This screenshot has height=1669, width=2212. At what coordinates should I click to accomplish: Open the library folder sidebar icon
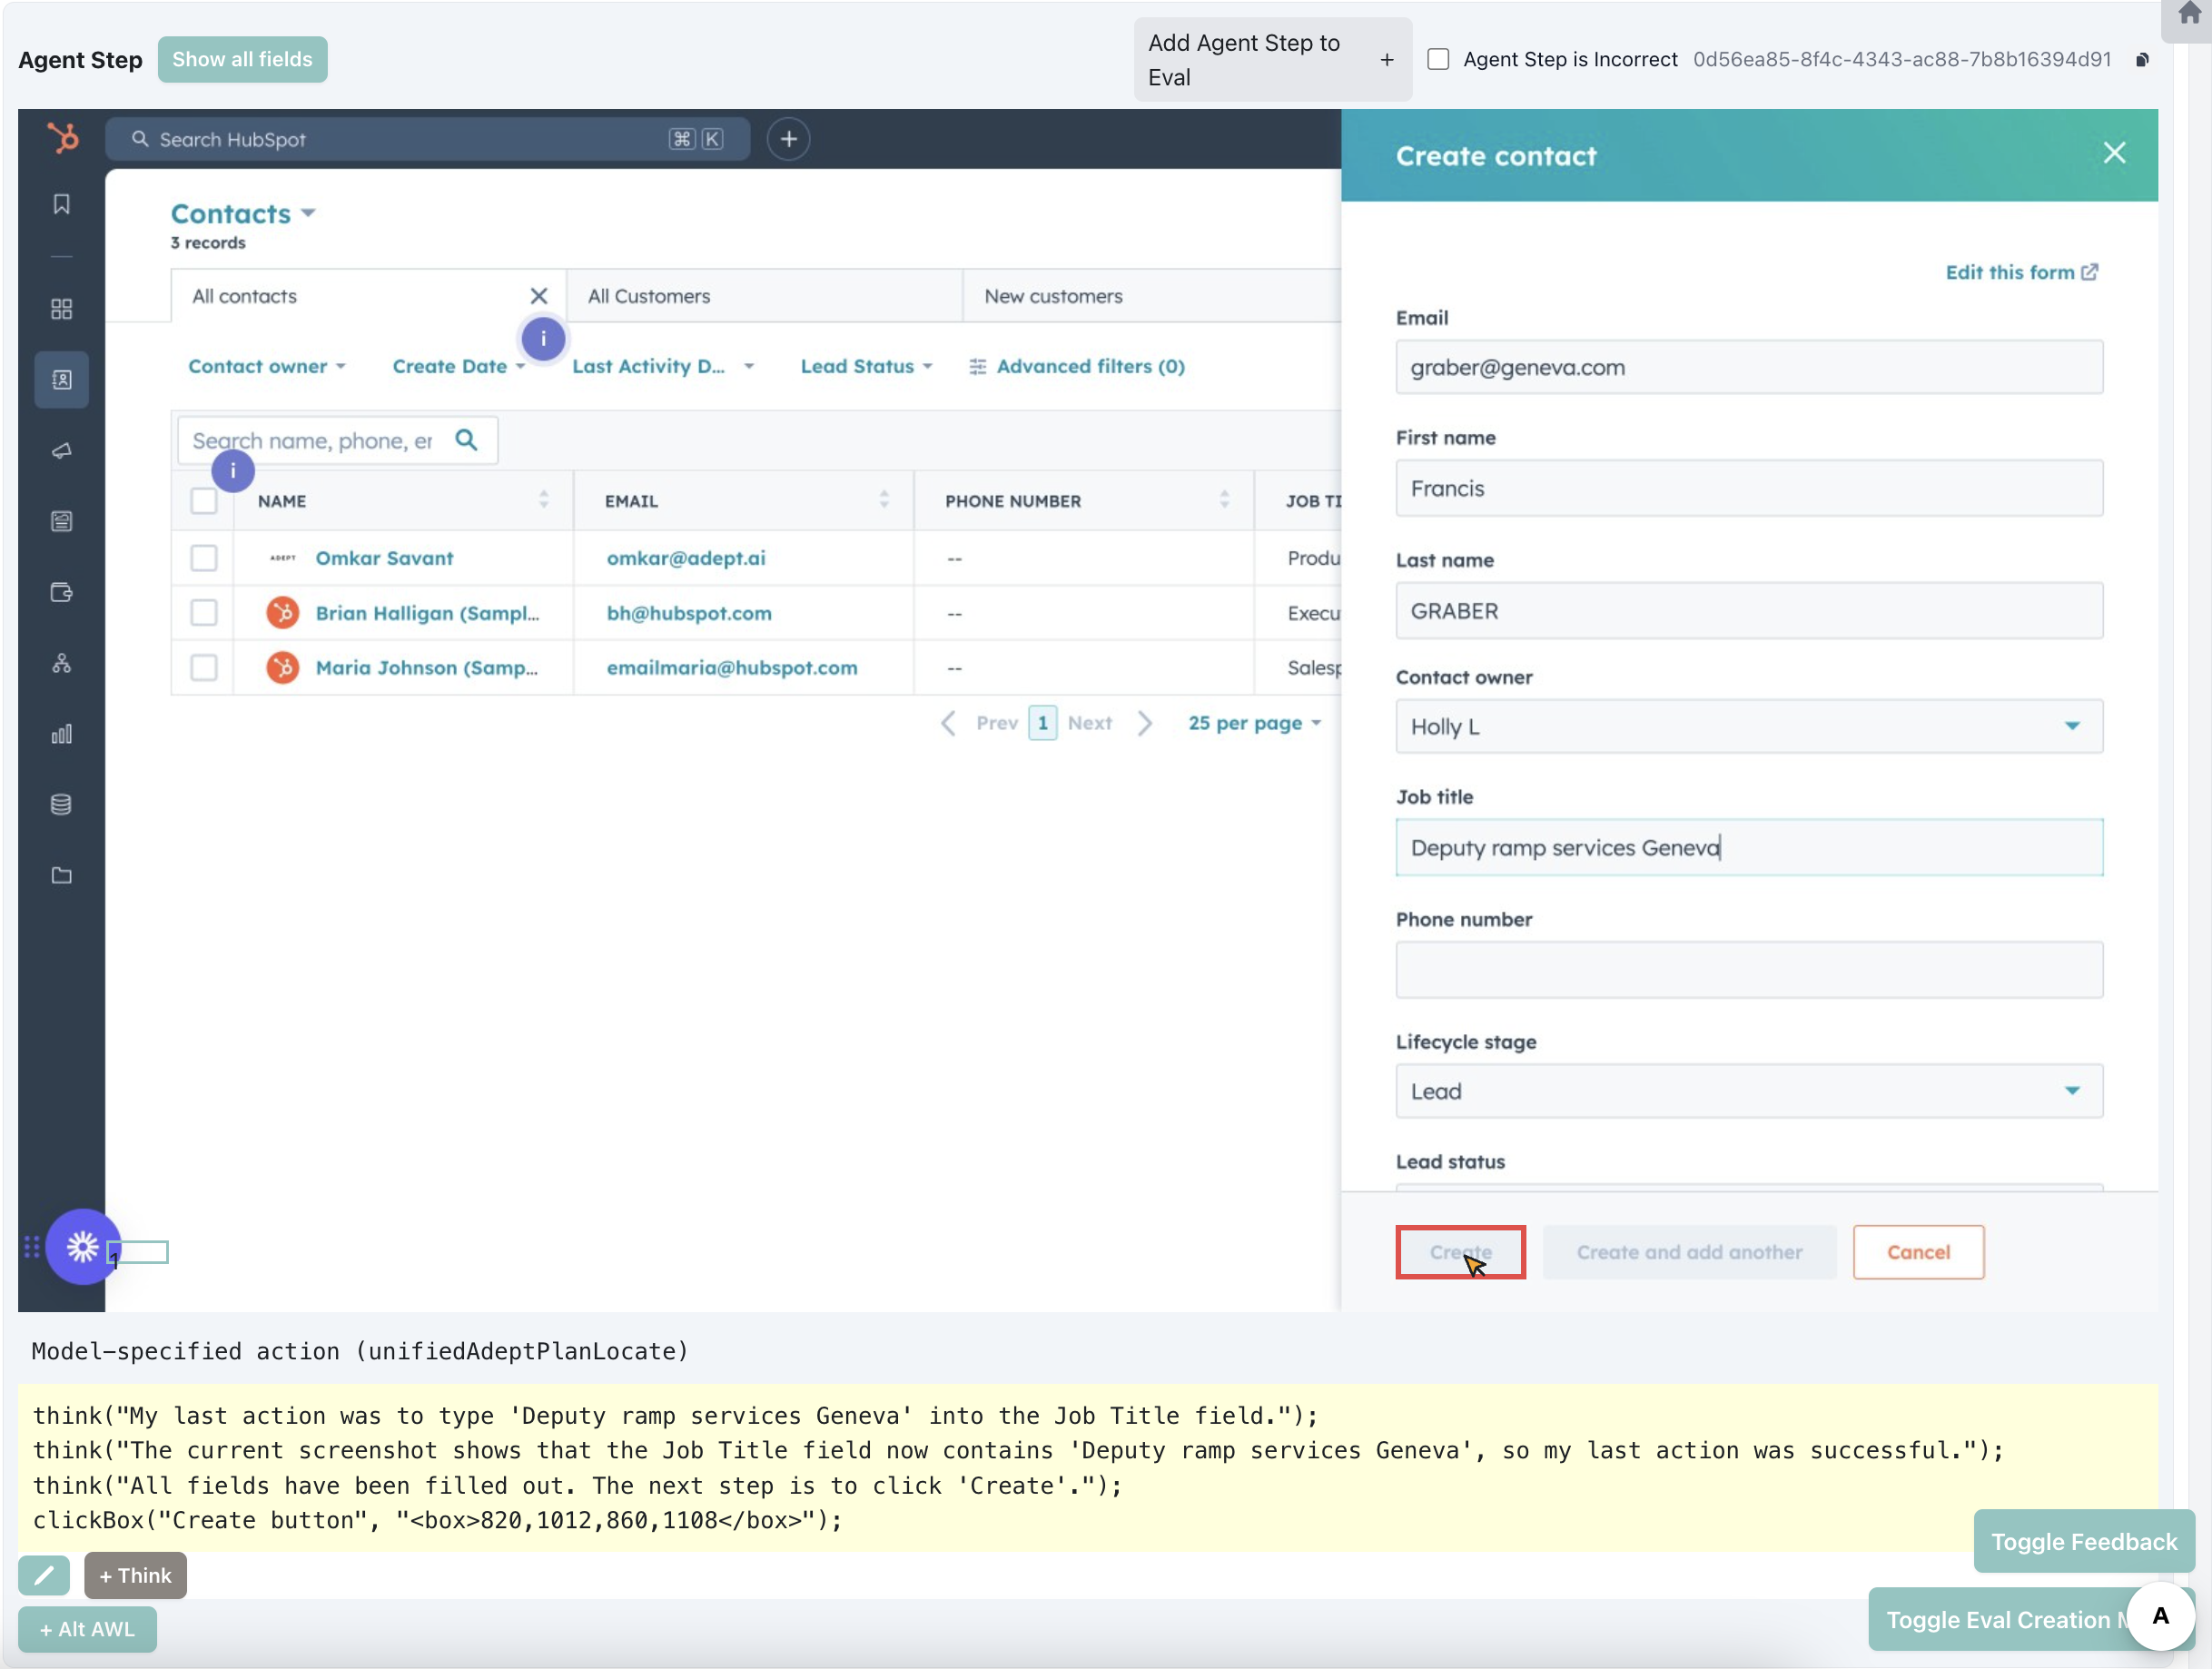click(x=62, y=875)
